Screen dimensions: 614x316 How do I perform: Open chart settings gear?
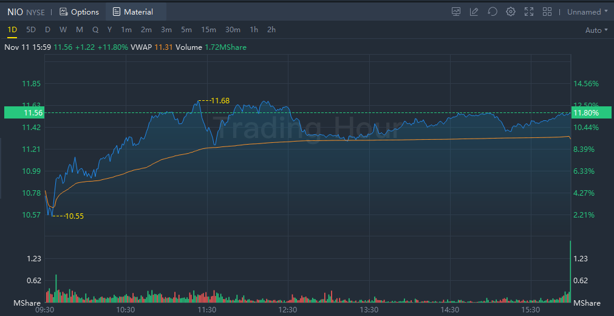pos(511,12)
